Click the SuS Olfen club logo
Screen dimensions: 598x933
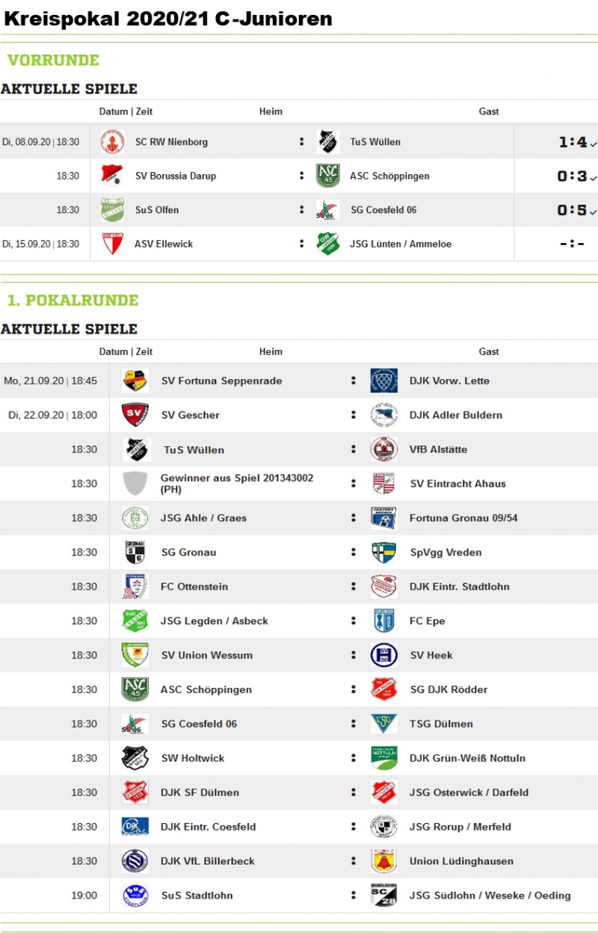click(x=112, y=210)
